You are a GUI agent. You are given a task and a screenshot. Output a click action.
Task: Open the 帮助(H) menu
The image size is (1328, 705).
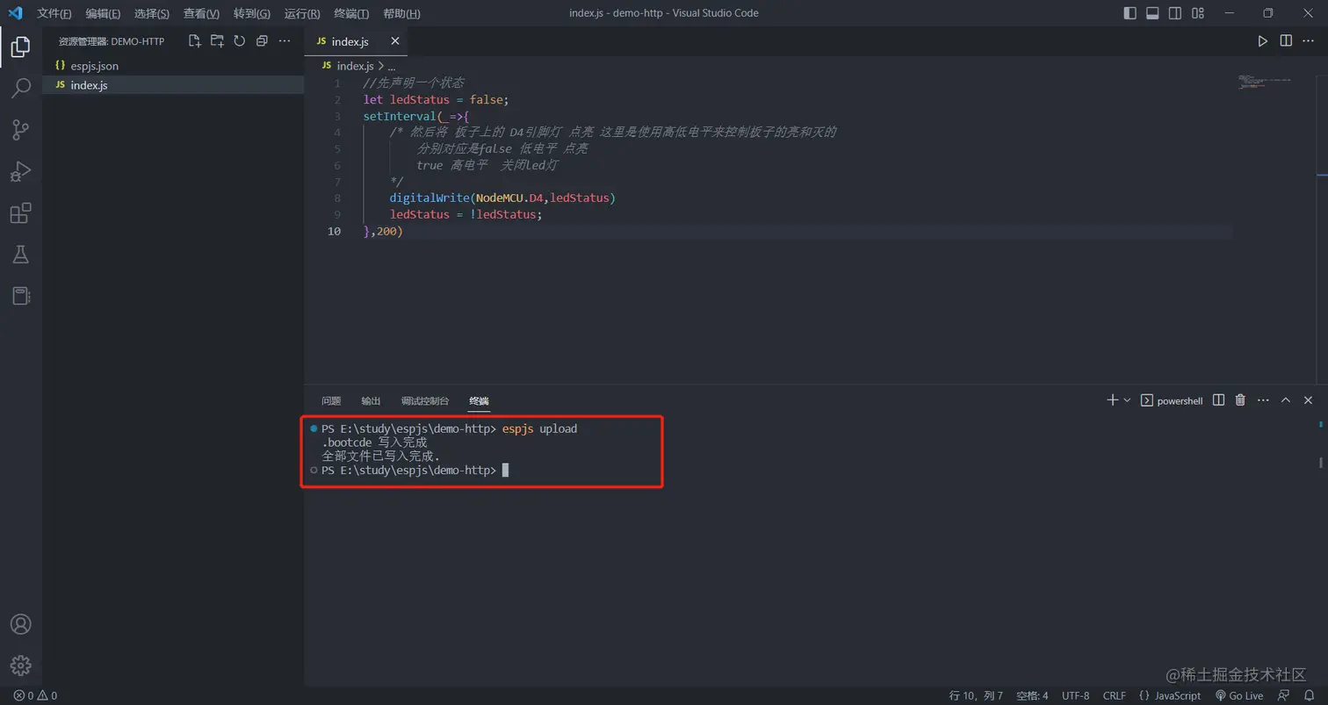(402, 13)
